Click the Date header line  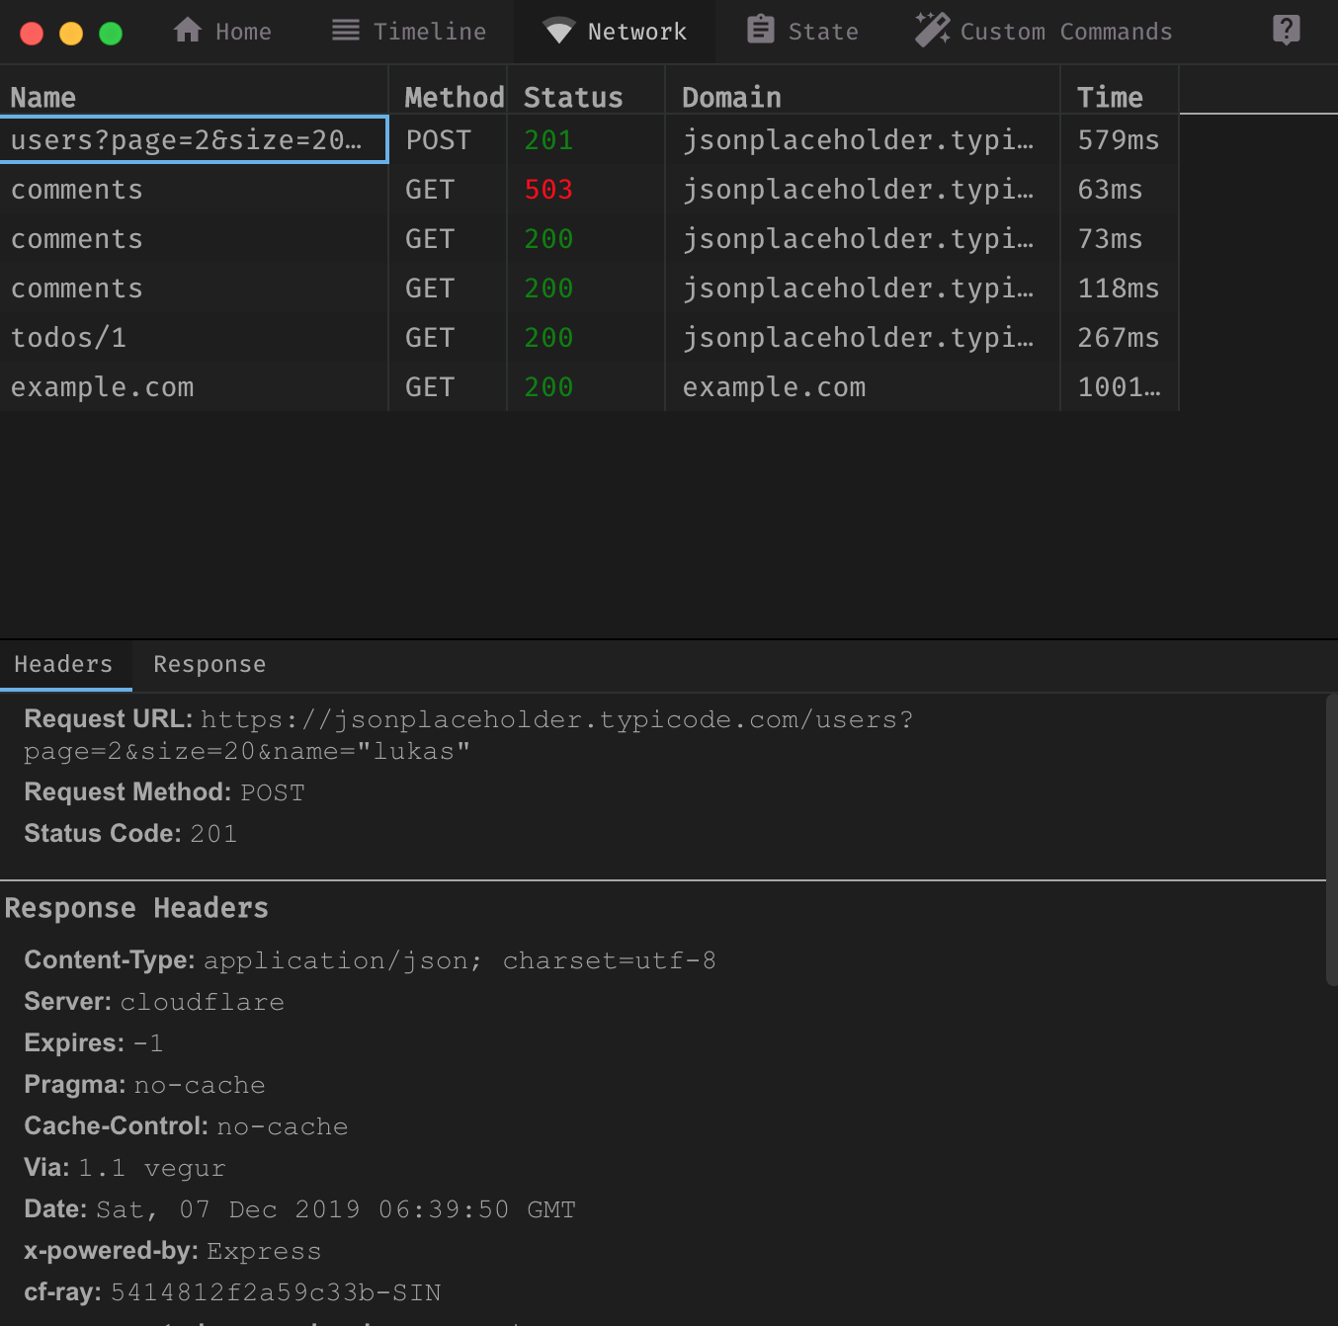299,1209
